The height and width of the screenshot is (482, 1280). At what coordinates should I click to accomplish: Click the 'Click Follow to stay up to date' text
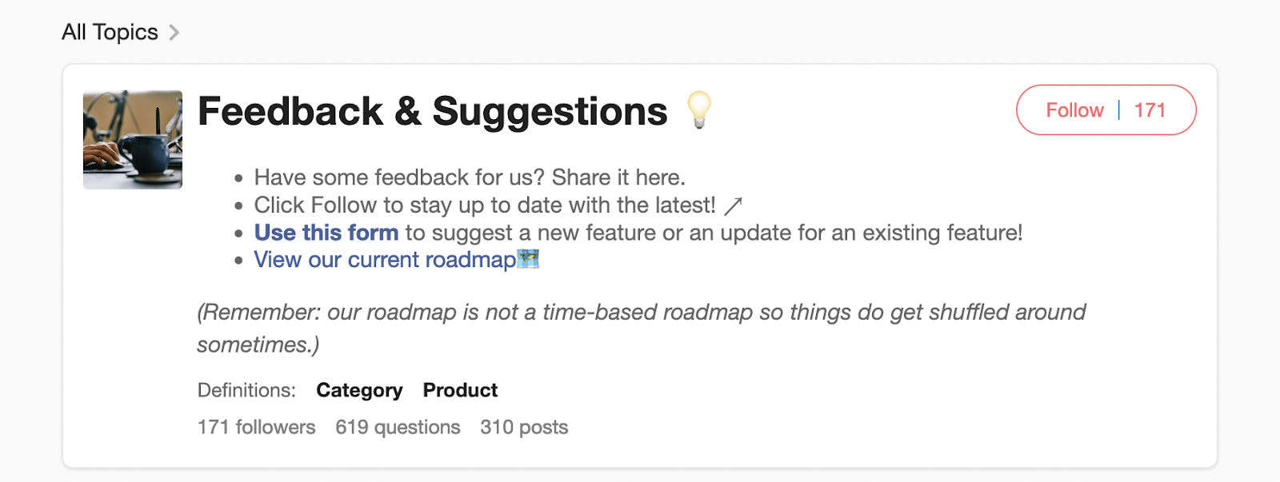tap(485, 205)
